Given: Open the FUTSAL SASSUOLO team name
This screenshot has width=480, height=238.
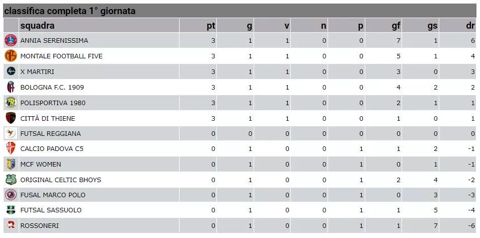Looking at the screenshot, I should point(51,210).
